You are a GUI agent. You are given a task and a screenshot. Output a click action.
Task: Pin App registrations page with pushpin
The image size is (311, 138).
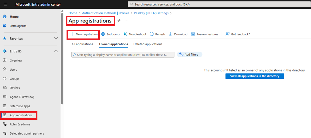pyautogui.click(x=119, y=21)
